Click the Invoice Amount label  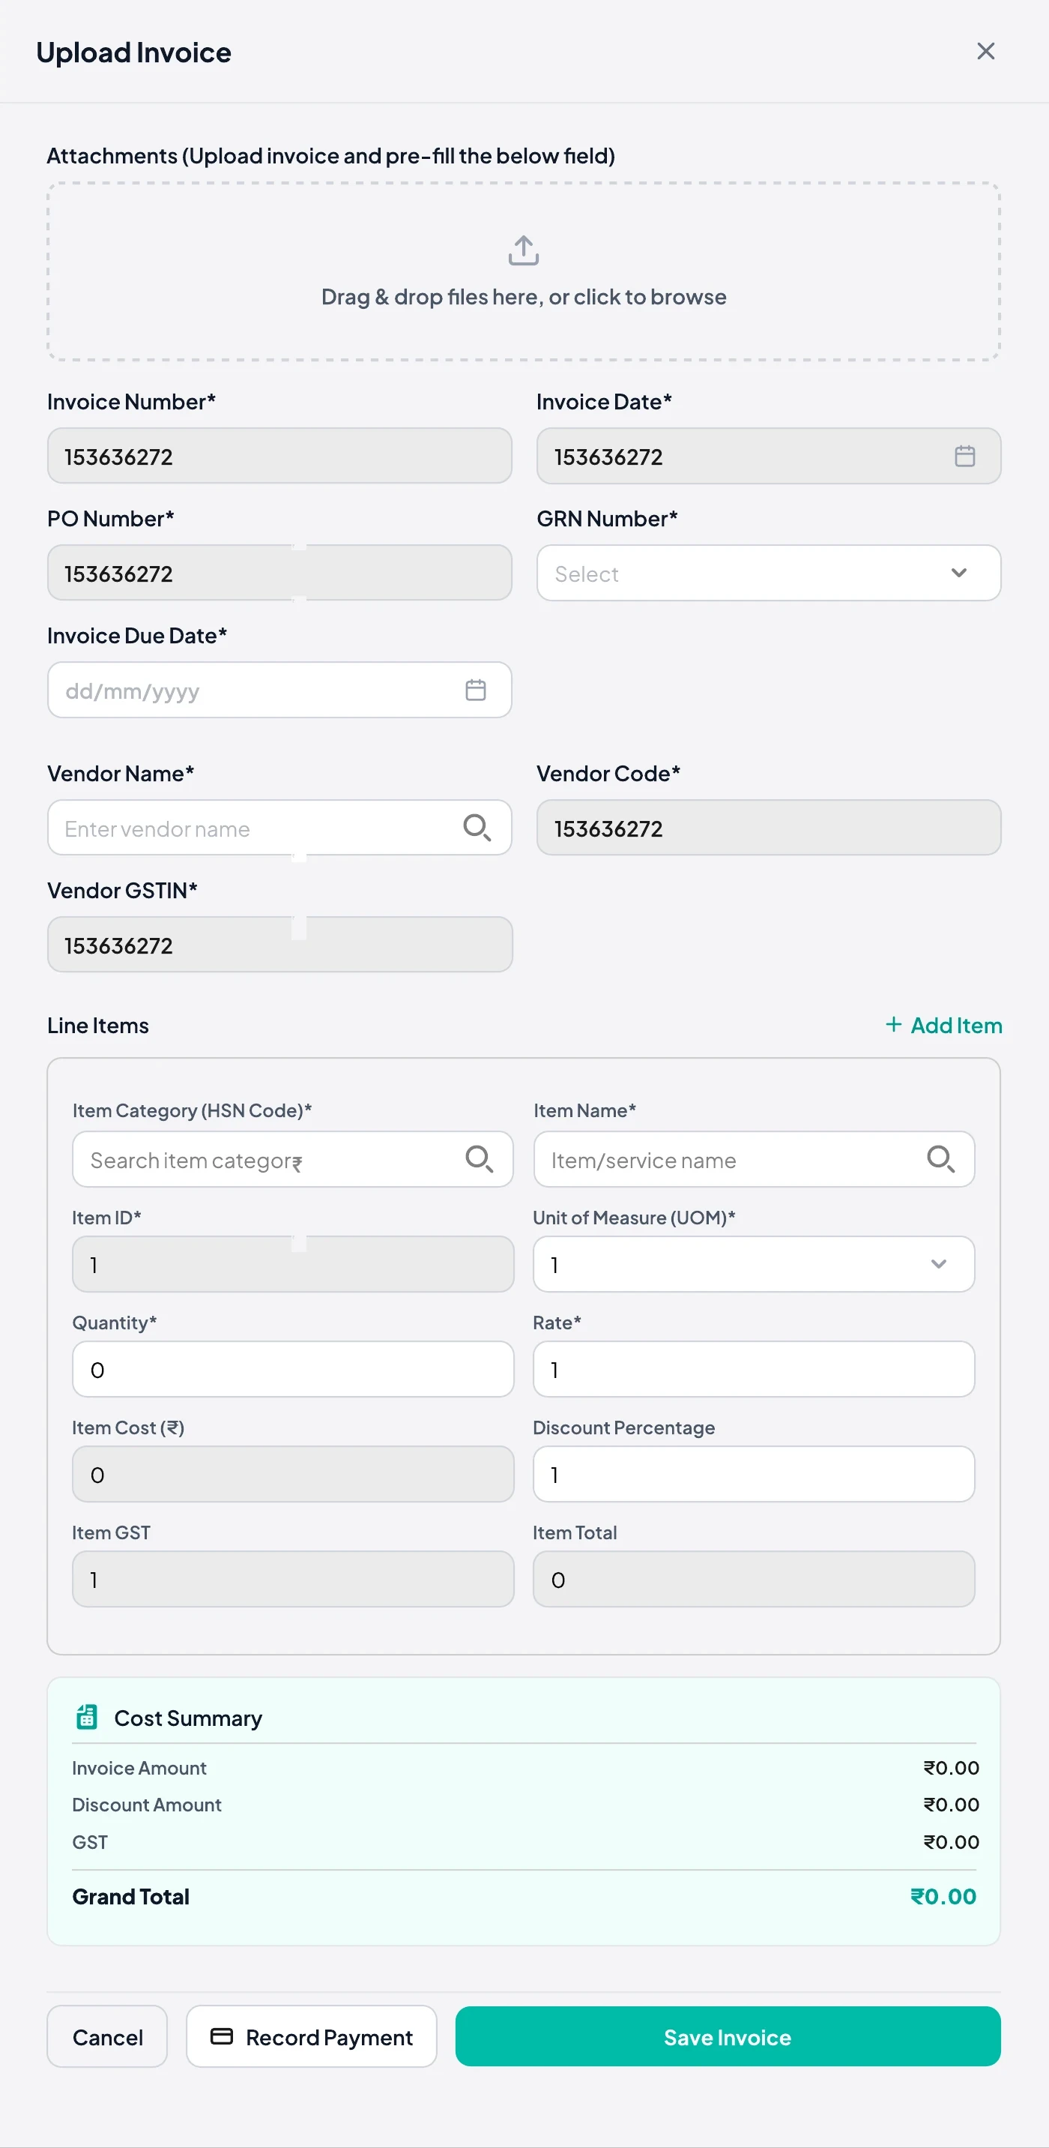139,1768
